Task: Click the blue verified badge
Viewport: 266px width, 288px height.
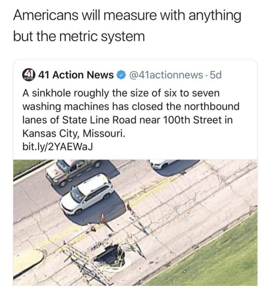Action: (x=121, y=75)
